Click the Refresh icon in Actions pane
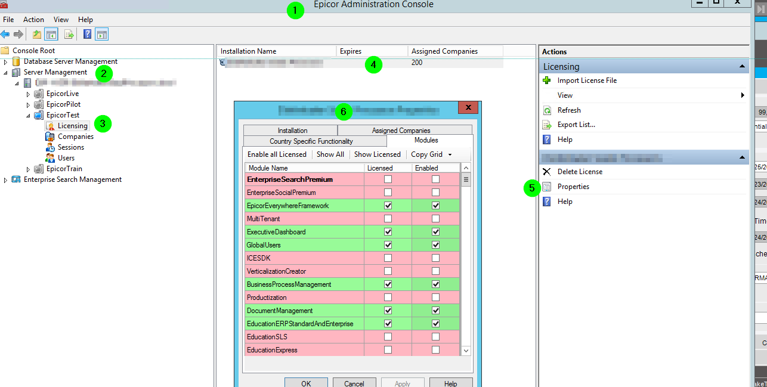This screenshot has width=767, height=387. (x=547, y=110)
